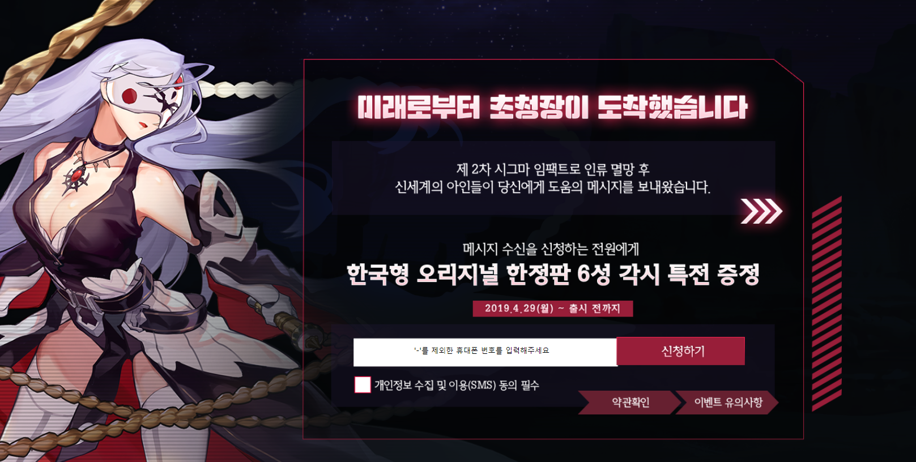This screenshot has height=462, width=916.
Task: Click the 2019.4.29(월) date badge
Action: coord(553,309)
